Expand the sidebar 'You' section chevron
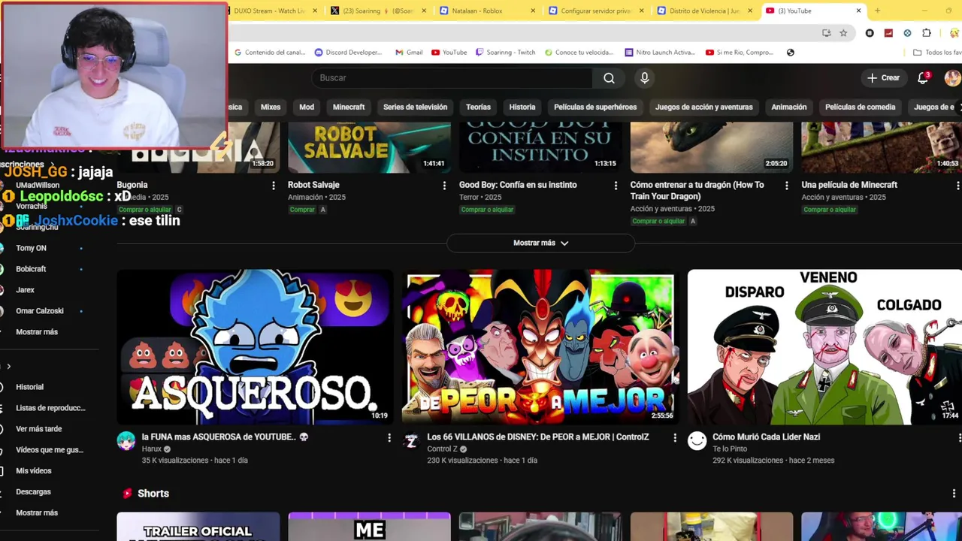962x541 pixels. coord(8,366)
